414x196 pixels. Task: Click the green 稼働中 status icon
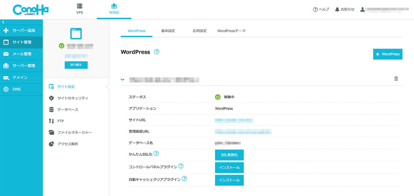218,97
